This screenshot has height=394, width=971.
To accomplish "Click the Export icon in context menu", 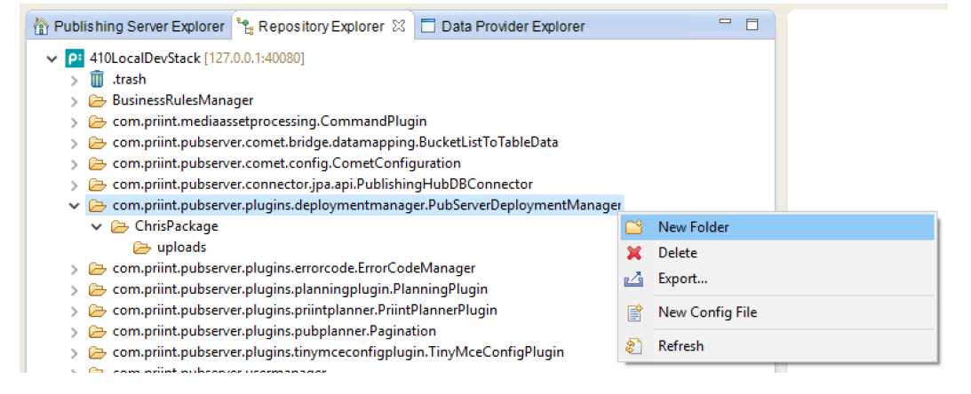I will tap(633, 279).
